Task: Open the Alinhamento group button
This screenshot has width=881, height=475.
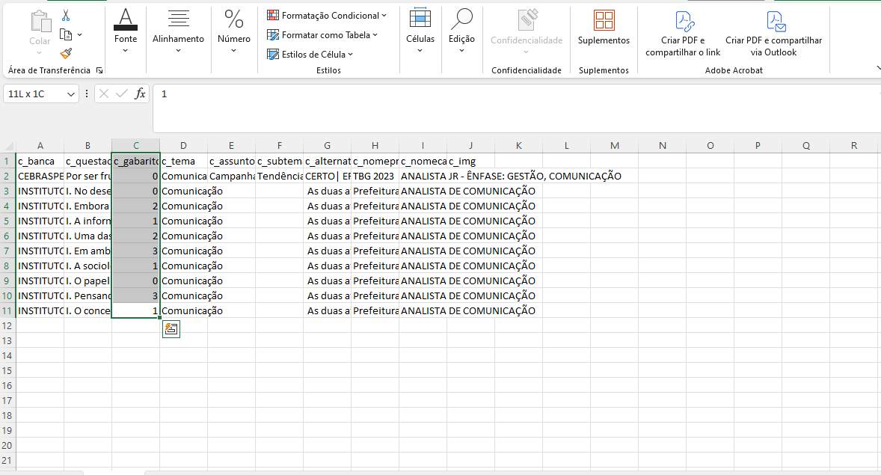Action: click(178, 31)
